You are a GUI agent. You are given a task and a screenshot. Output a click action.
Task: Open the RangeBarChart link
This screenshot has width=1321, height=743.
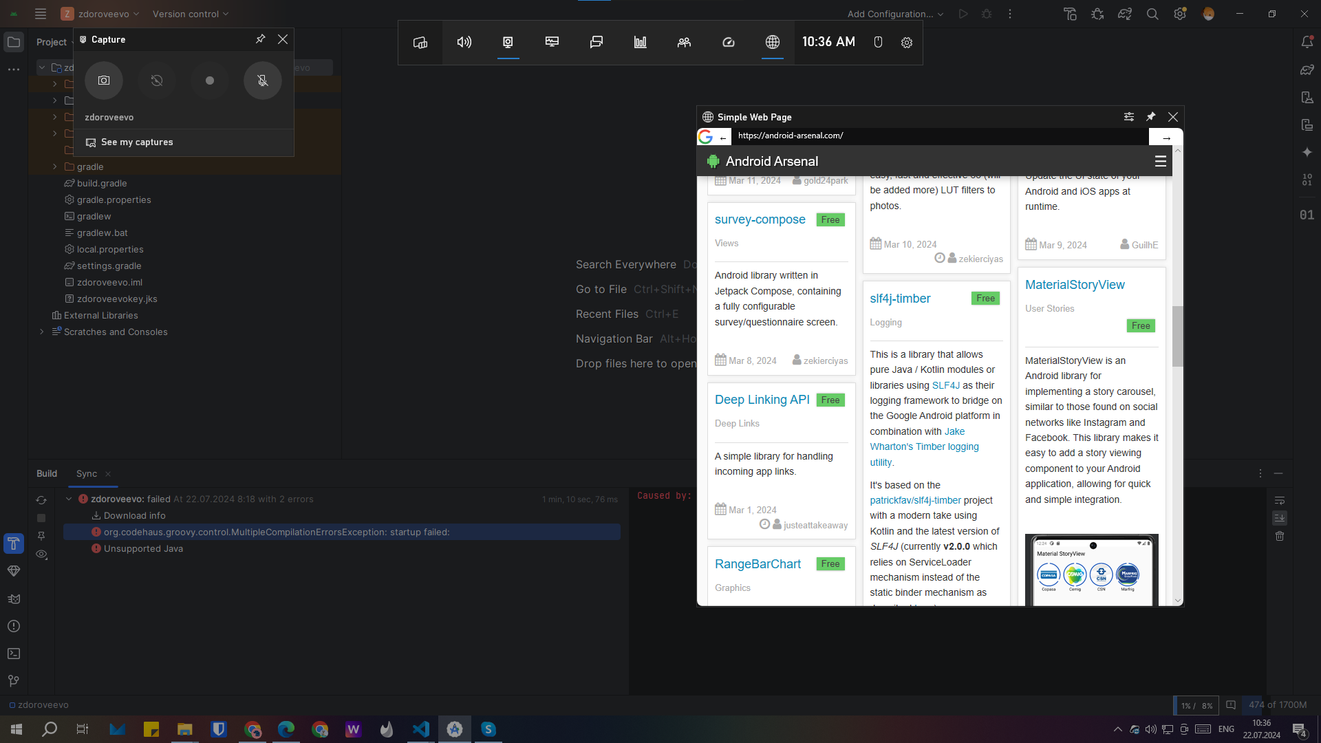point(758,564)
